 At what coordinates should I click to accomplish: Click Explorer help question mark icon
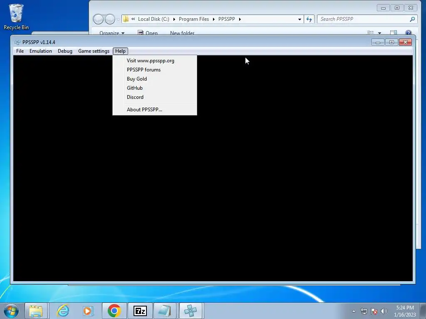[x=409, y=32]
